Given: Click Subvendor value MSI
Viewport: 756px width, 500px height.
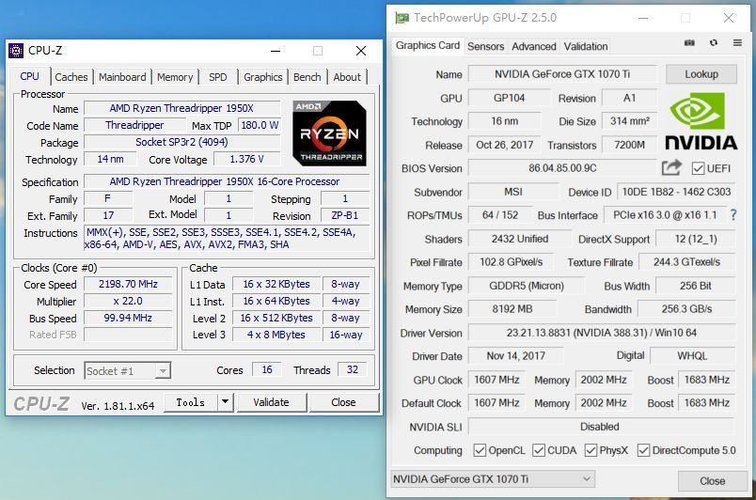Looking at the screenshot, I should [x=513, y=192].
